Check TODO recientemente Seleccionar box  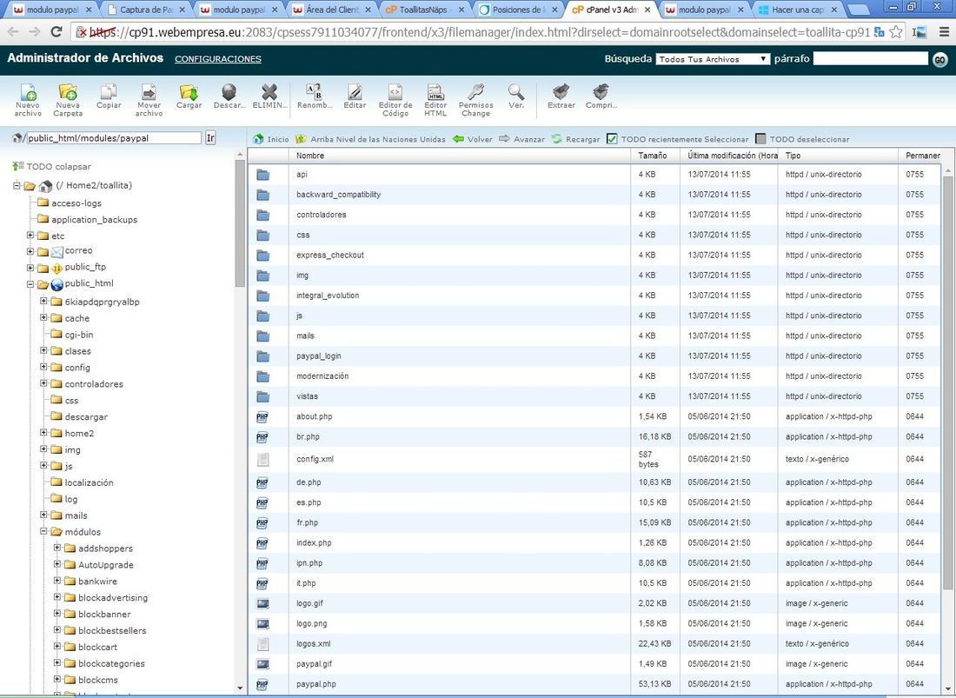pyautogui.click(x=612, y=139)
